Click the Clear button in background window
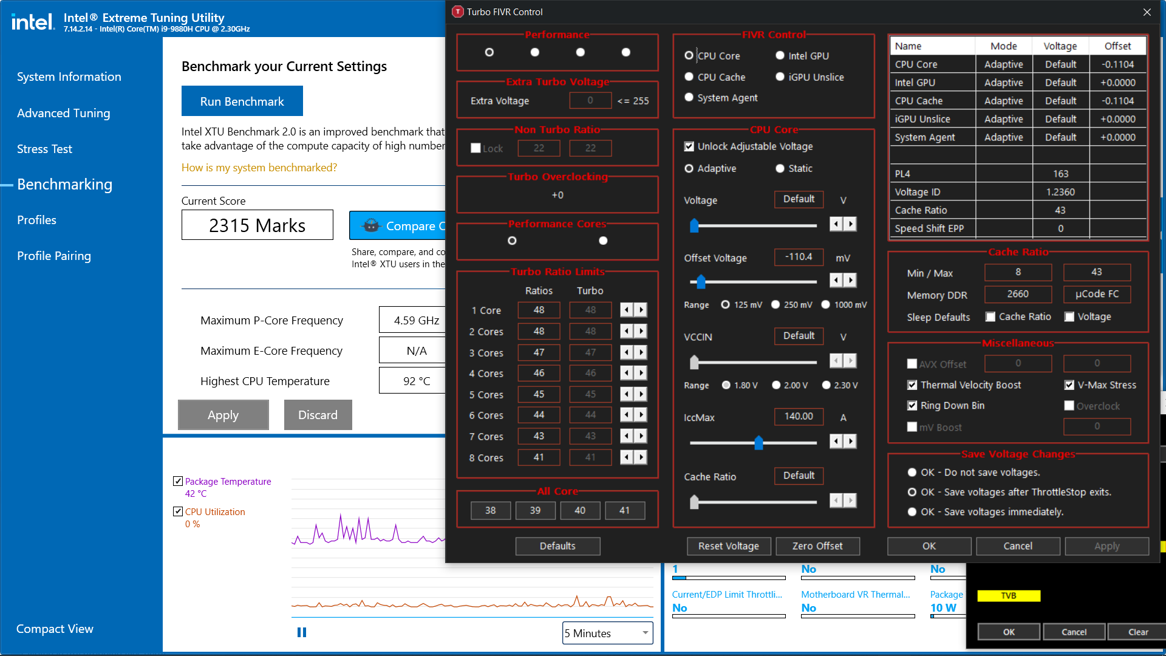The image size is (1166, 656). 1137,632
